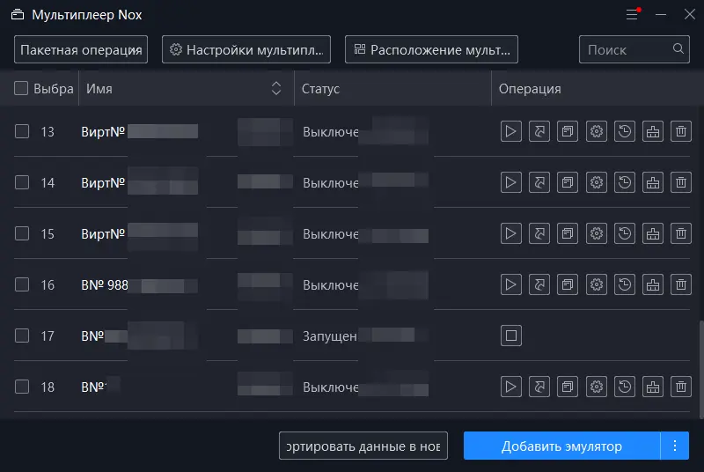This screenshot has height=472, width=704.
Task: Click the Пакетная операция button
Action: pos(81,49)
